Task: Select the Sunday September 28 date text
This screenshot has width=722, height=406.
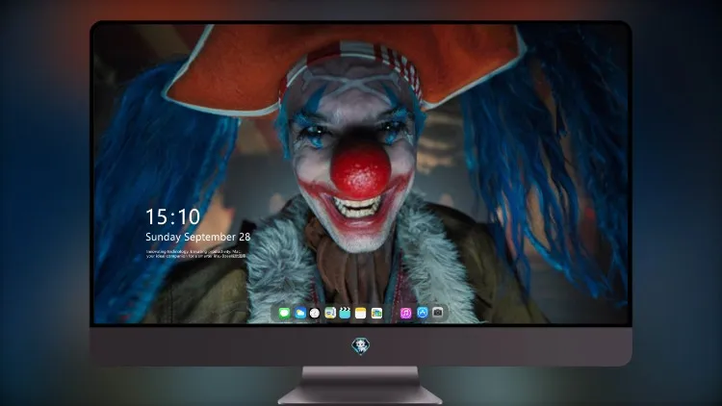Action: tap(198, 237)
